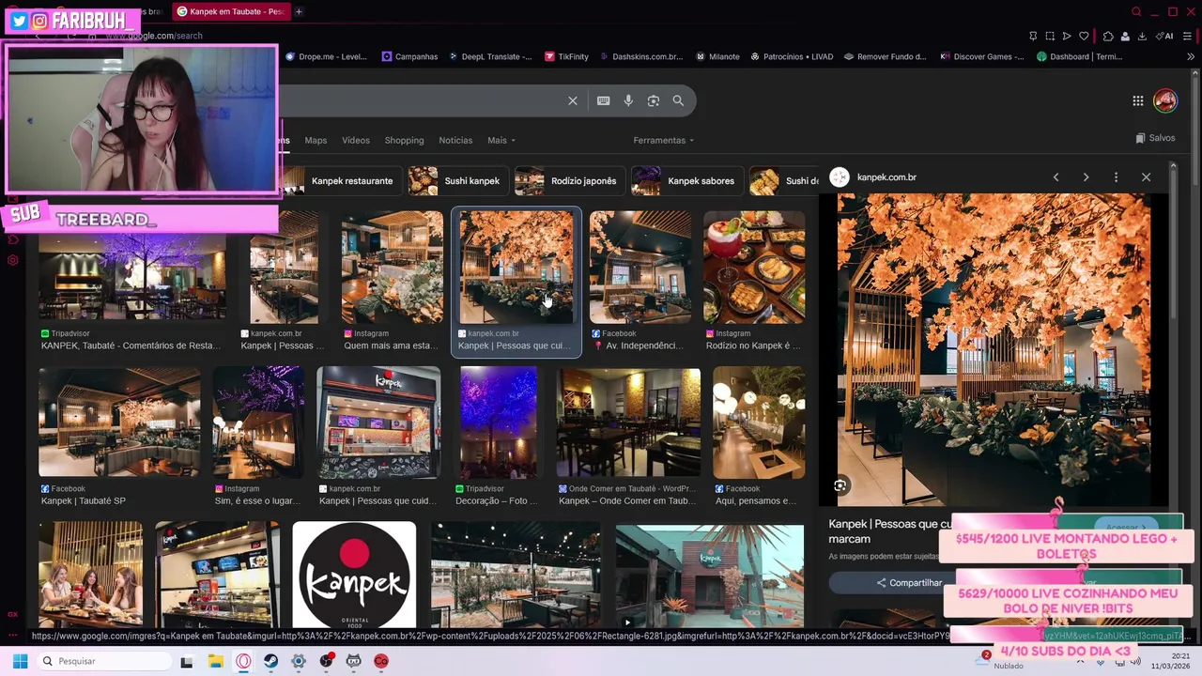Screen dimensions: 1202x676
Task: Pin icon in Opera address bar
Action: pyautogui.click(x=1033, y=37)
